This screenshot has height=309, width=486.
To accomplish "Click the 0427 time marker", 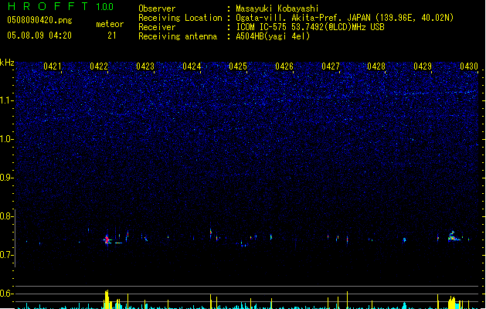I will (331, 66).
